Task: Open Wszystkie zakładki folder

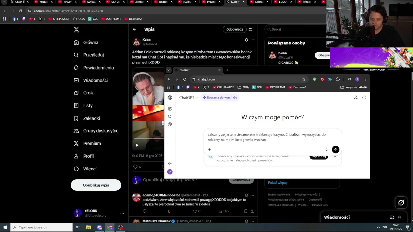Action: pos(354,87)
